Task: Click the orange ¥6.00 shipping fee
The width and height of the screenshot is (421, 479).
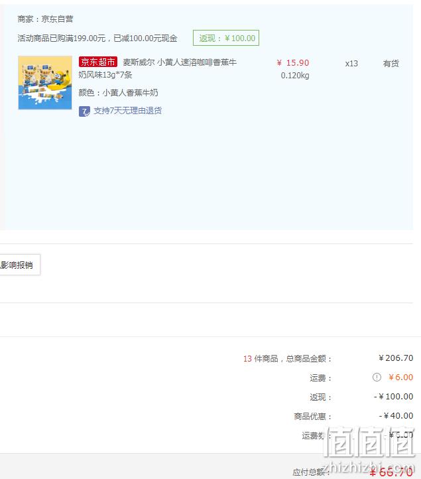Action: (x=400, y=377)
